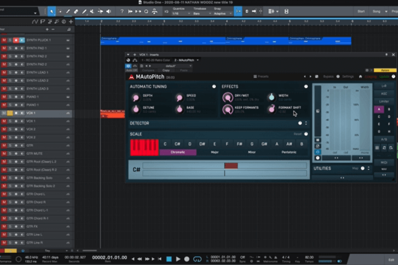Viewport: 398px width, 265px height.
Task: Toggle the transport Loop button
Action: tap(197, 259)
